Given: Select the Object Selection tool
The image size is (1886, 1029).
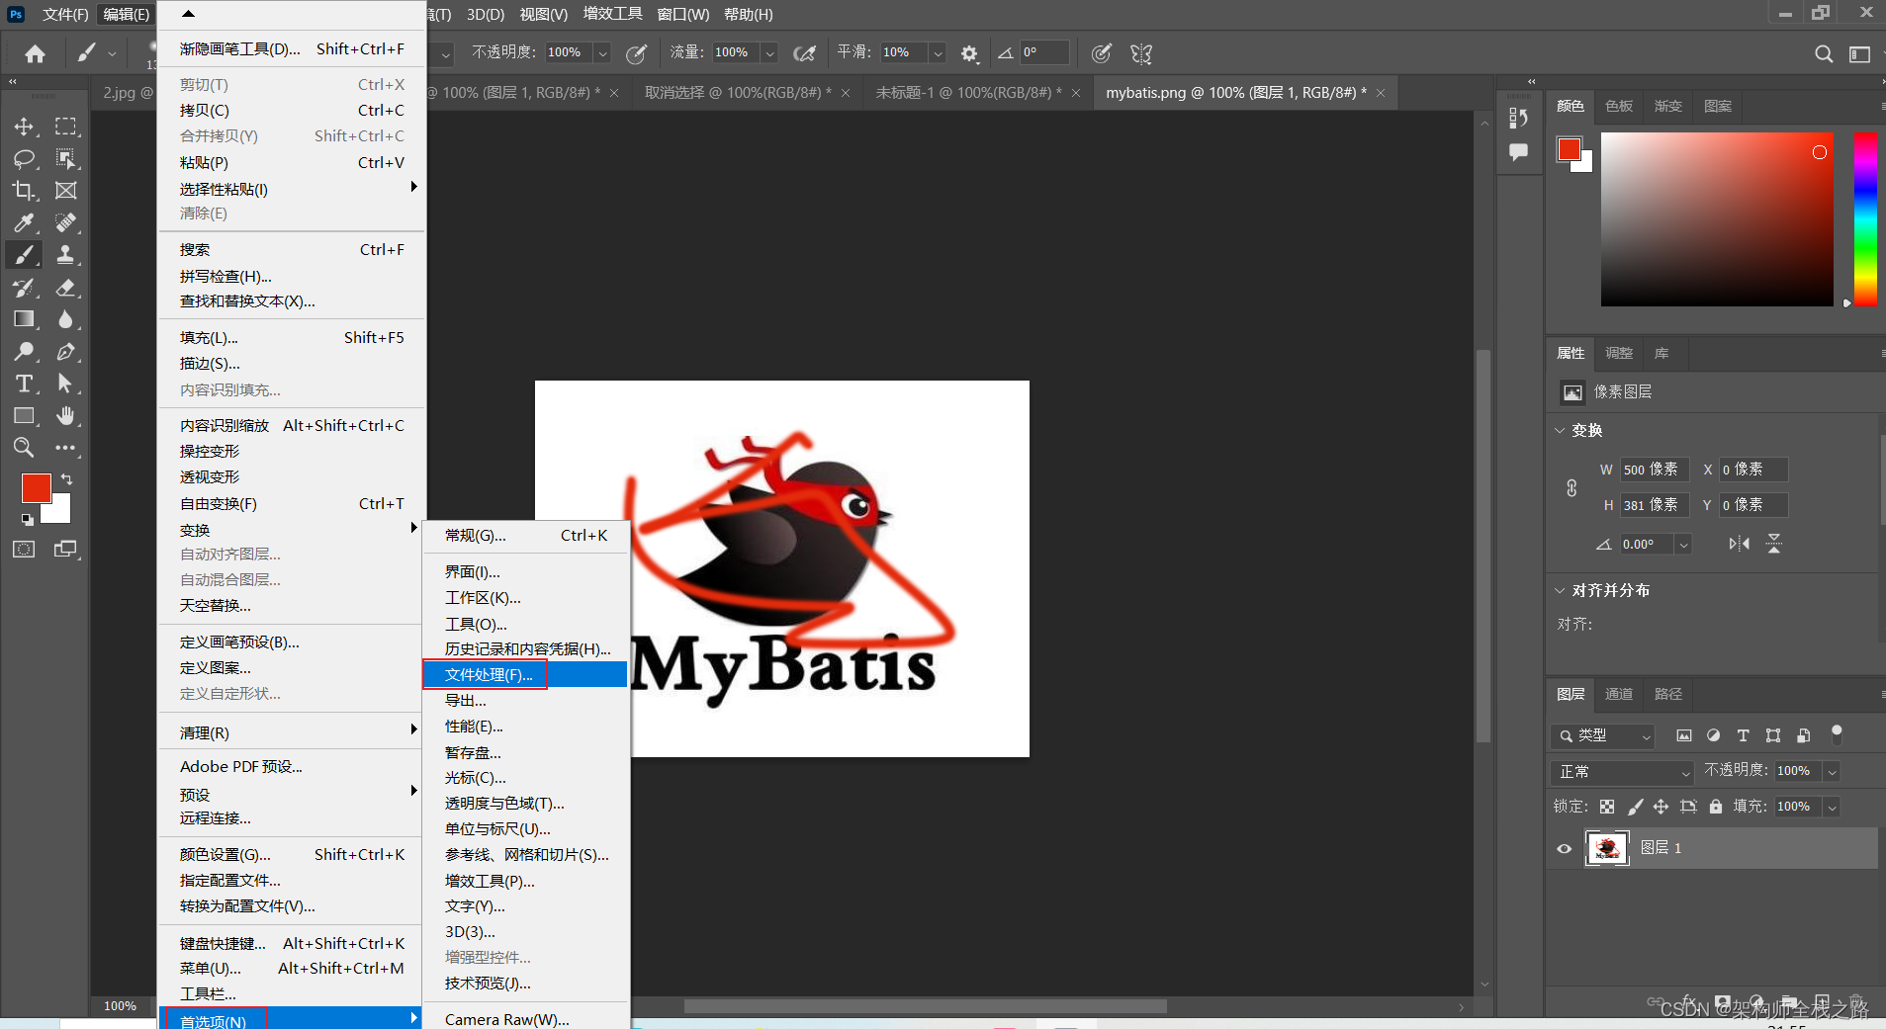Looking at the screenshot, I should (65, 159).
